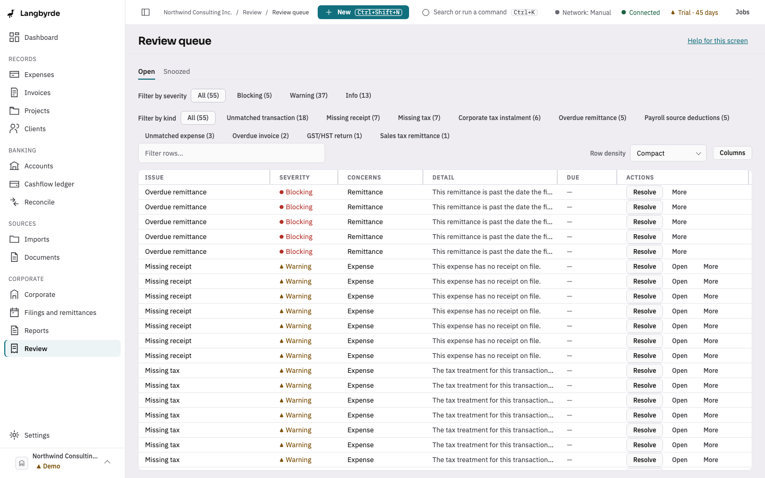
Task: Filter severity by Blocking (5)
Action: 254,96
